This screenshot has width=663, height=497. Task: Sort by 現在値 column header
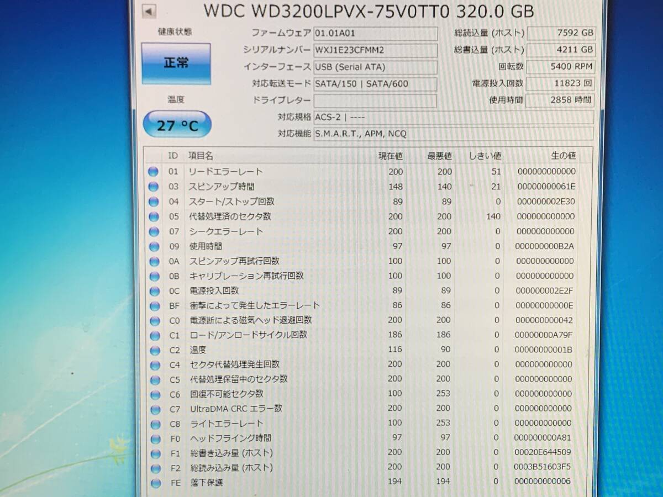click(x=390, y=156)
